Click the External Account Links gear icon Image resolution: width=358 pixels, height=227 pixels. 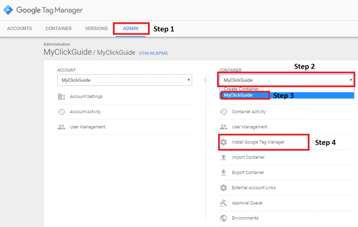(223, 188)
